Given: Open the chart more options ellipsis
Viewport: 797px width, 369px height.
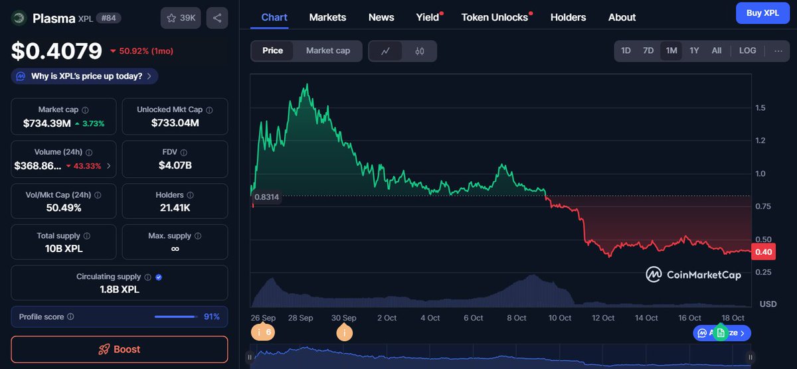Looking at the screenshot, I should point(778,50).
